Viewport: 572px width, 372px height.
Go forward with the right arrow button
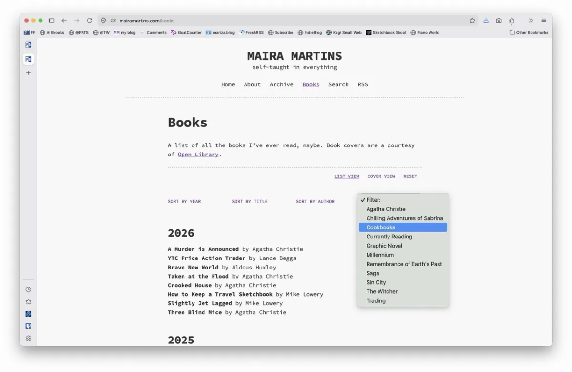click(x=77, y=21)
